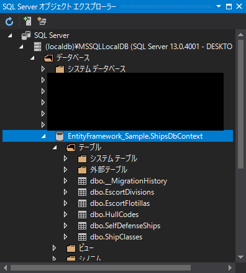
Task: Click the (localdb) server instance icon
Action: [x=37, y=47]
